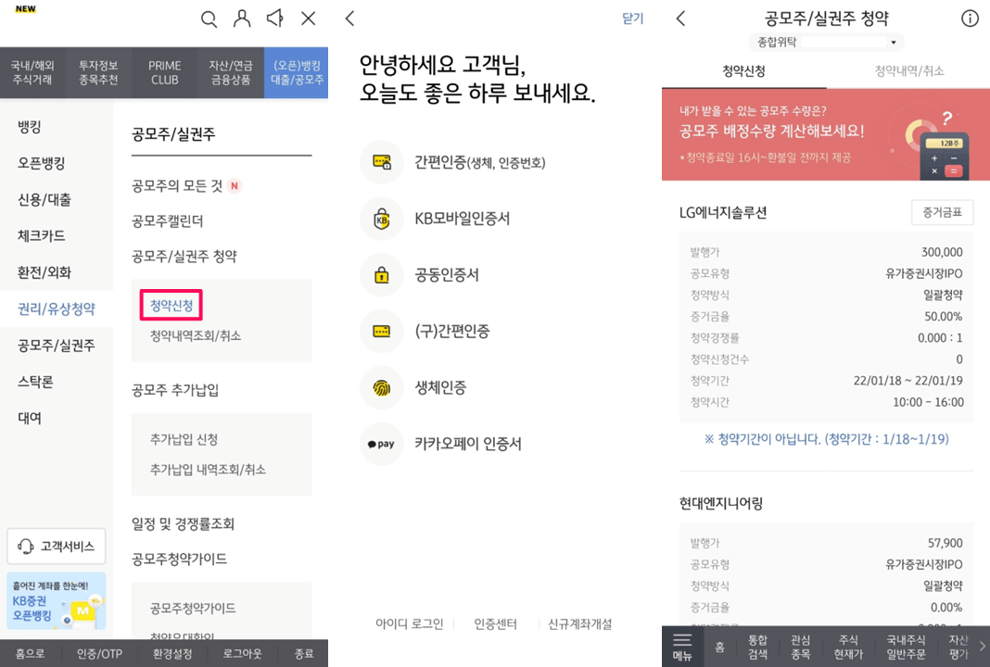
Task: Open the announcements megaphone icon
Action: pyautogui.click(x=274, y=19)
